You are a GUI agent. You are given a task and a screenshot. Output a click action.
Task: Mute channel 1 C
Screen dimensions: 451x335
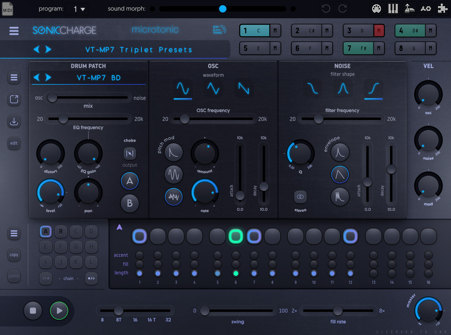coord(275,30)
